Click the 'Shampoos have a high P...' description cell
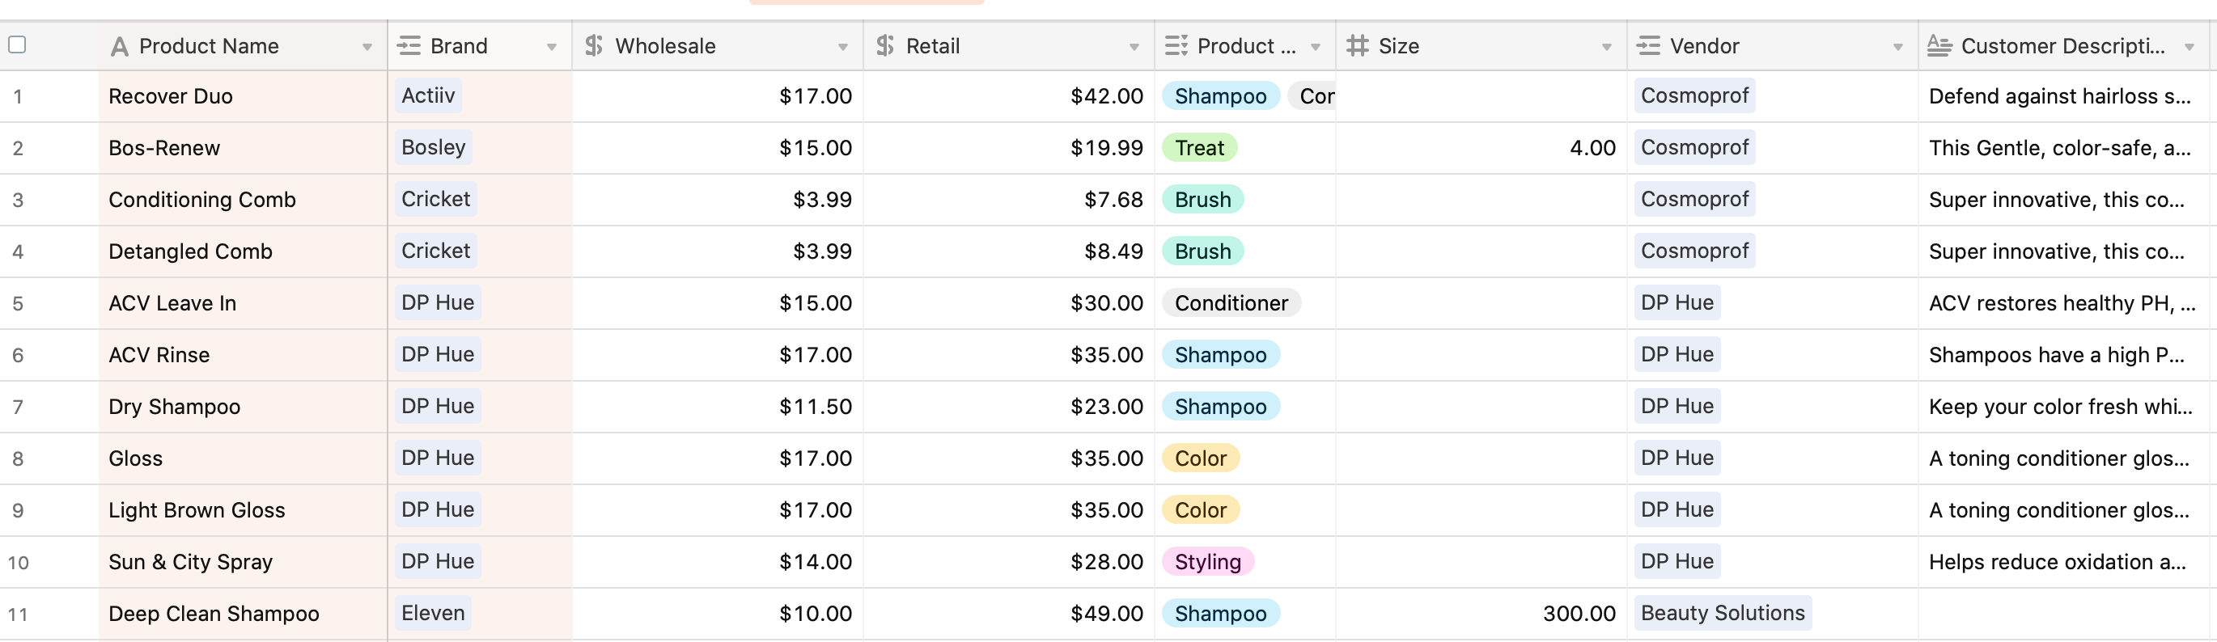The height and width of the screenshot is (642, 2217). click(2063, 355)
